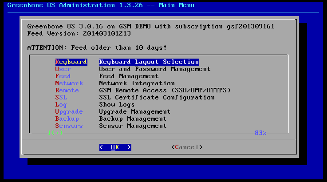Open the Sensors menu entry
This screenshot has width=327, height=182.
click(69, 126)
